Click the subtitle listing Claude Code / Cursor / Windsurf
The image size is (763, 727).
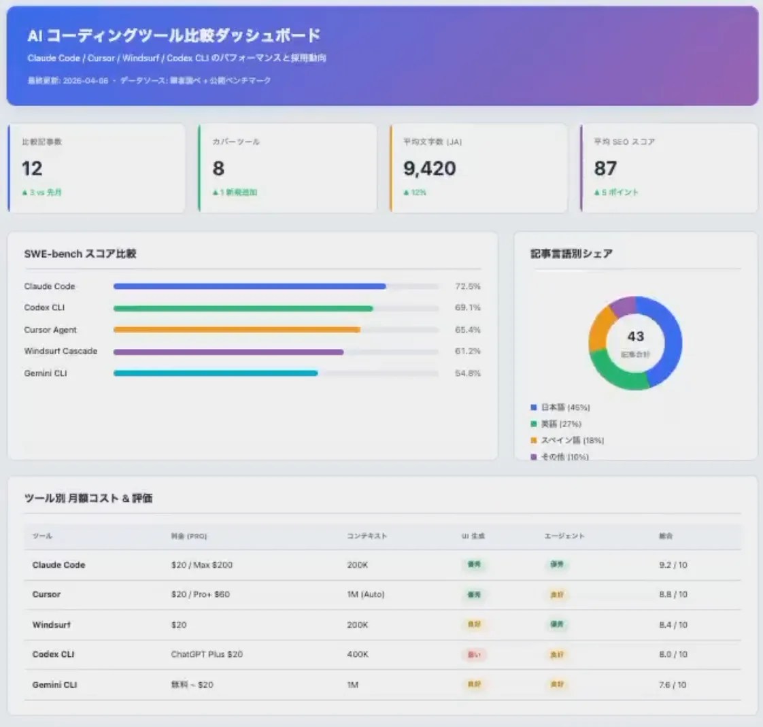(x=177, y=58)
